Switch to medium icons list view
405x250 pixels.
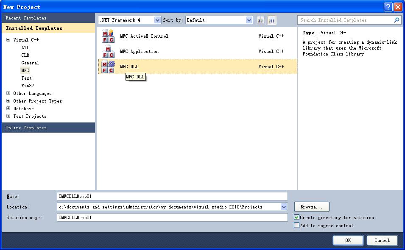272,20
